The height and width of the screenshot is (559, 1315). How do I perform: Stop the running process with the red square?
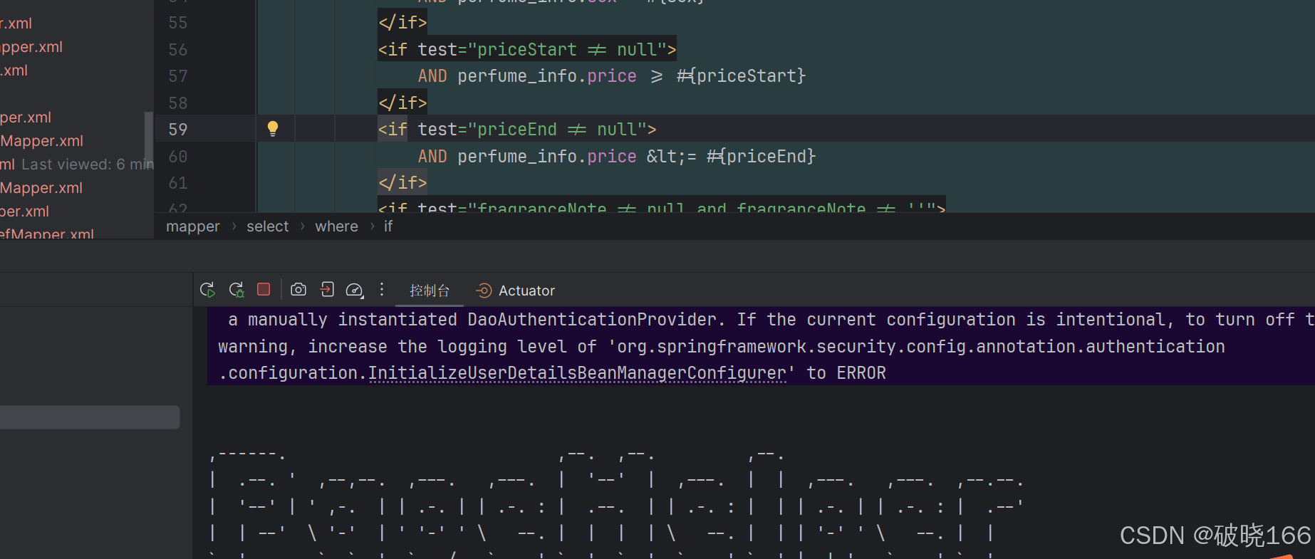[x=263, y=289]
